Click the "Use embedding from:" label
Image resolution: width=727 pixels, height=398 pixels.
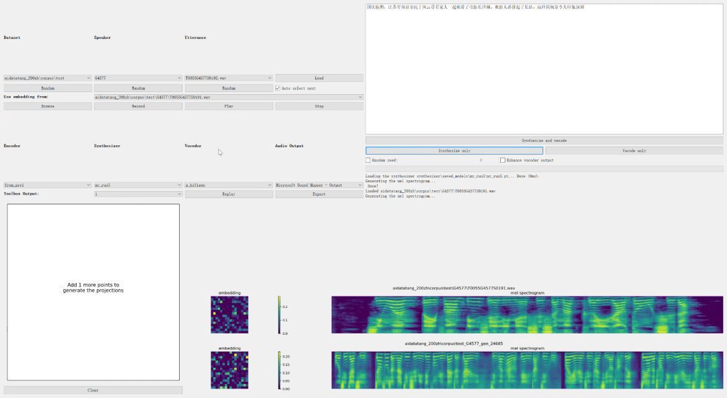26,97
